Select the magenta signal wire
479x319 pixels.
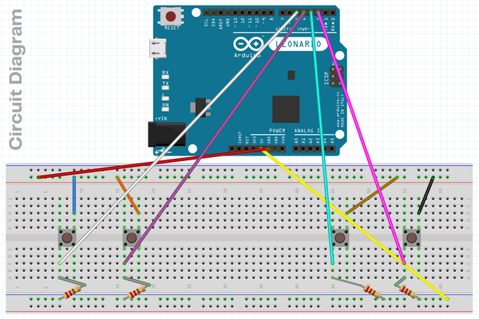[x=362, y=137]
